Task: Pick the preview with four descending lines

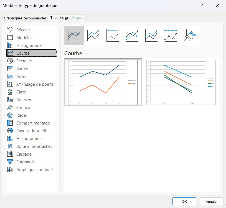Action: click(181, 82)
